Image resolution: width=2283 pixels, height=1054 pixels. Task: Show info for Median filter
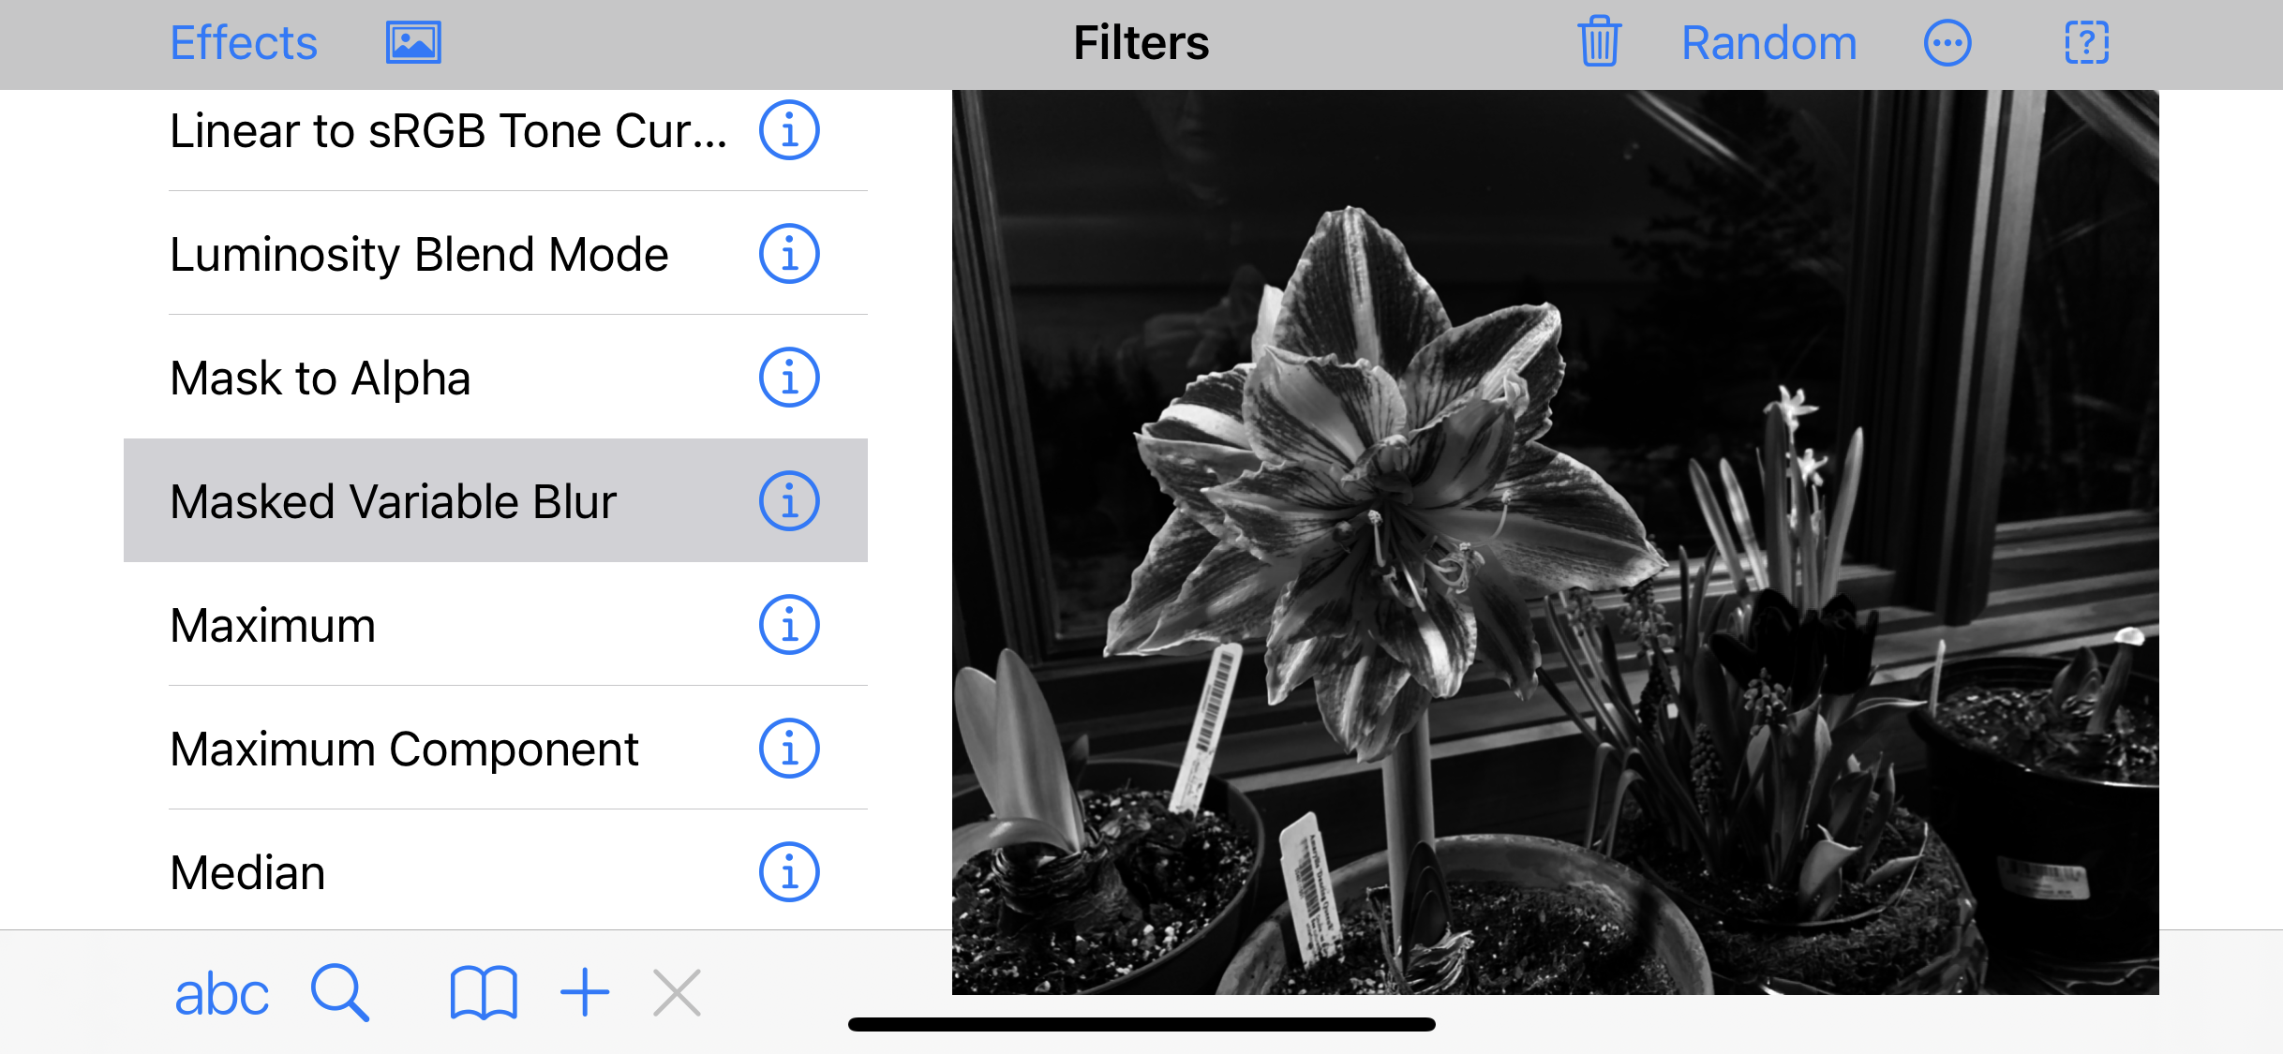[x=789, y=872]
